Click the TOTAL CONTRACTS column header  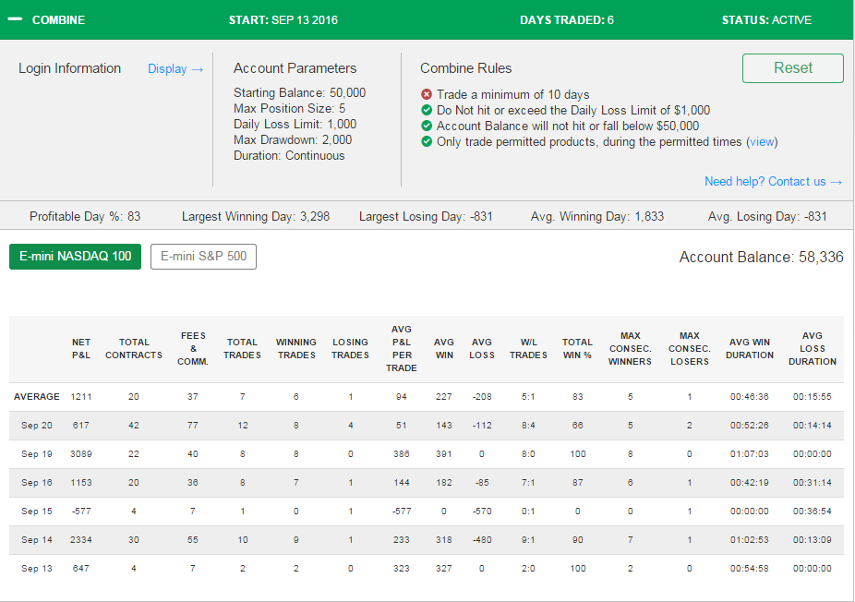click(134, 348)
